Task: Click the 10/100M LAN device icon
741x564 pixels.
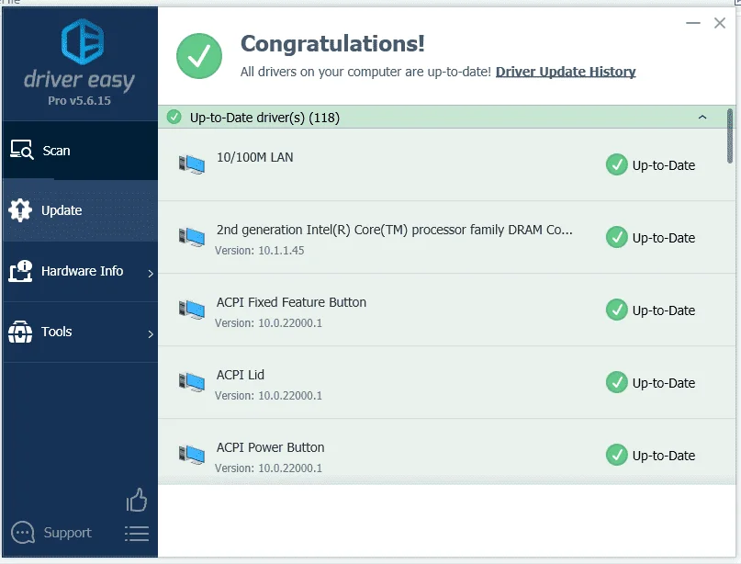Action: coord(191,164)
